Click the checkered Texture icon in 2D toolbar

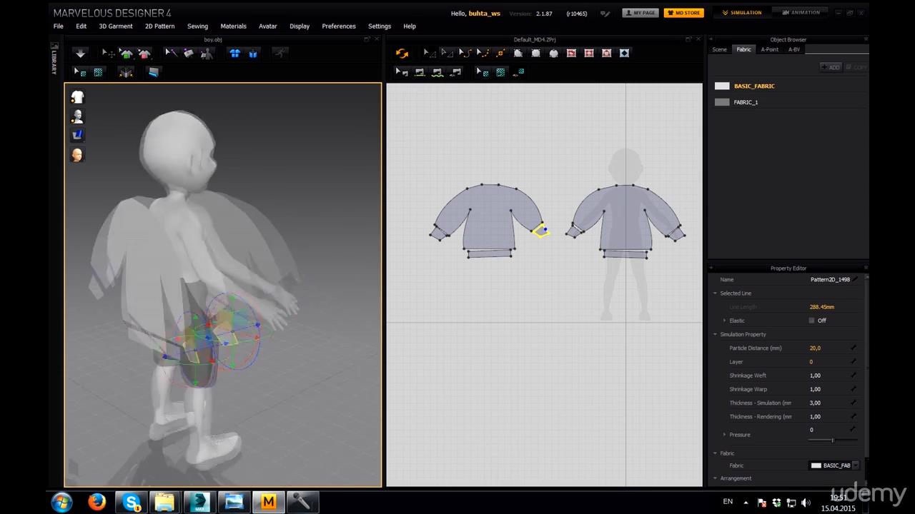point(500,72)
